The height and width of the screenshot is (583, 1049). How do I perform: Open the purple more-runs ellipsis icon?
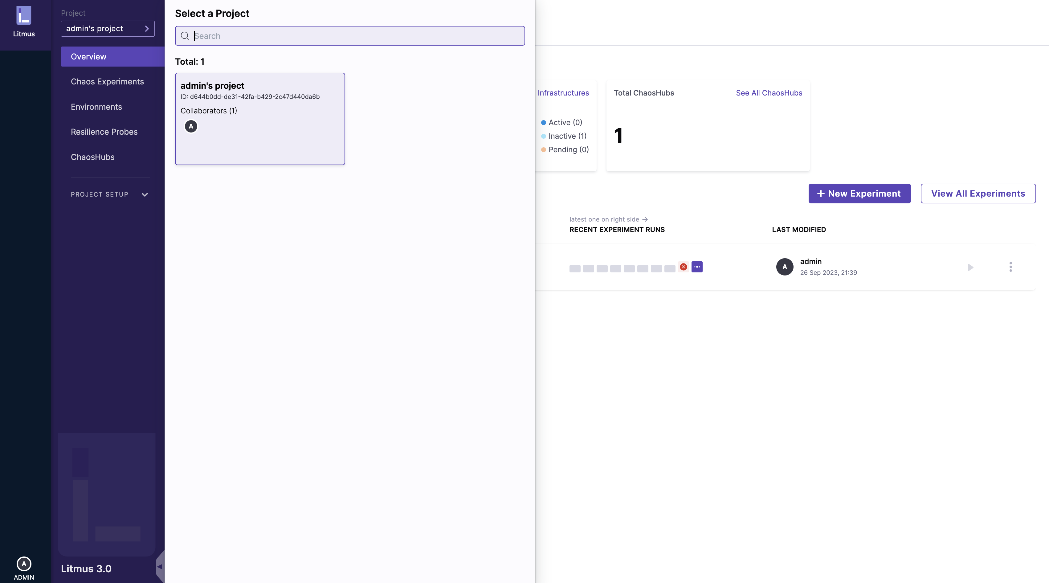point(697,267)
